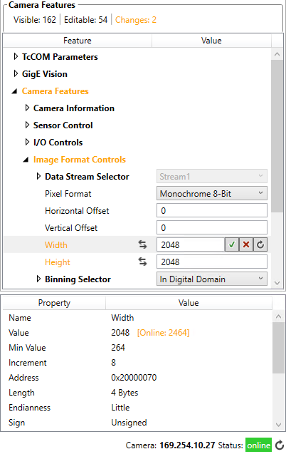Discard Width change with red X
The image size is (286, 454).
point(246,244)
